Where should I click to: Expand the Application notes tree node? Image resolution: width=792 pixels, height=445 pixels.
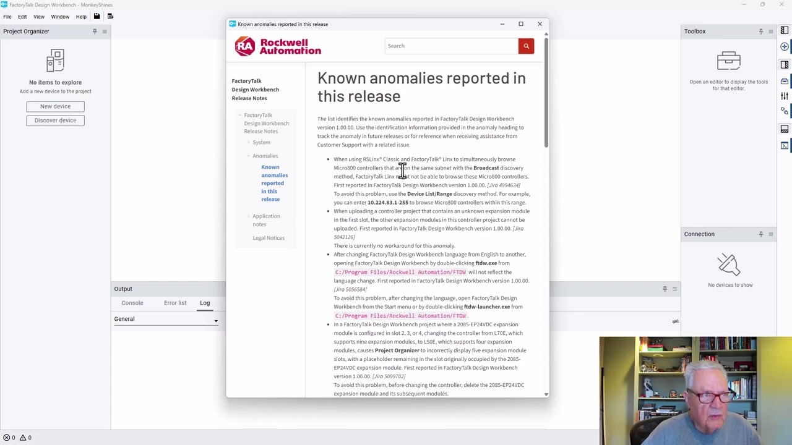tap(249, 216)
